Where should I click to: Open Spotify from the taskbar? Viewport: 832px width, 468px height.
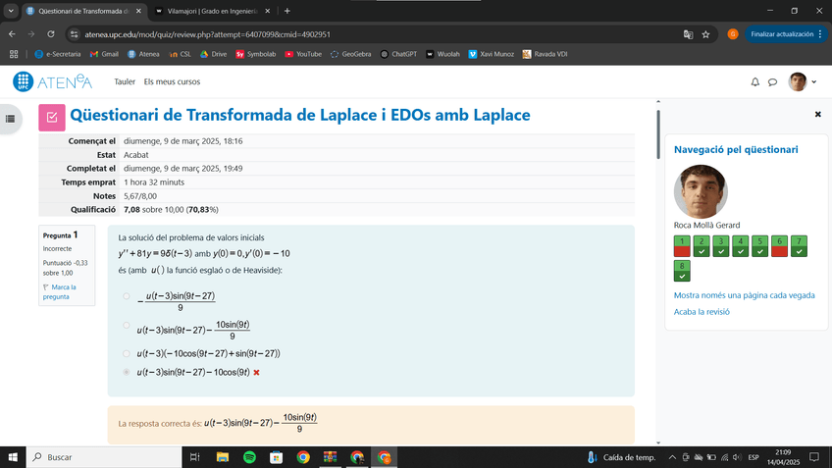click(x=249, y=457)
